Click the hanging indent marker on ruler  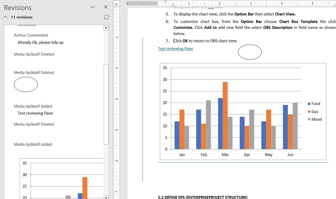[173, 5]
